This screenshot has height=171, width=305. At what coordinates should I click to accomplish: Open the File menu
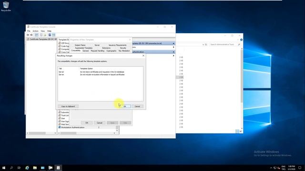[29, 31]
